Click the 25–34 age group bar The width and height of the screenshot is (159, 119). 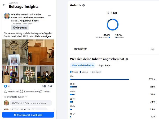click(x=71, y=109)
